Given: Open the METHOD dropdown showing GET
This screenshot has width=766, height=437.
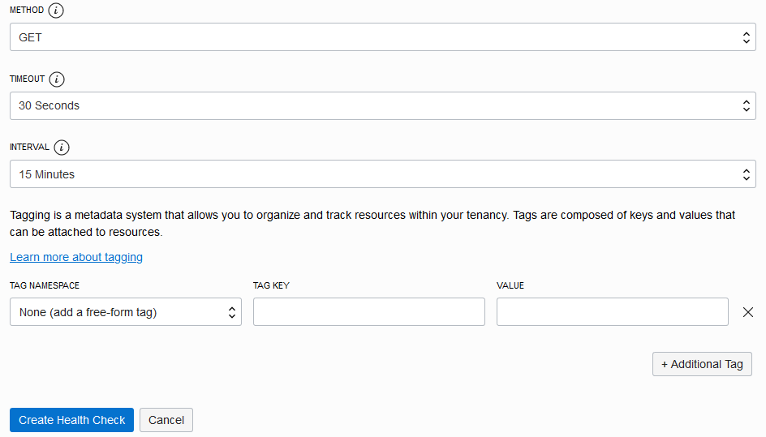Looking at the screenshot, I should click(x=383, y=37).
